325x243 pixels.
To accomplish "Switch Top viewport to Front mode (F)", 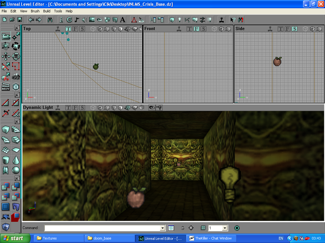I will (x=75, y=29).
